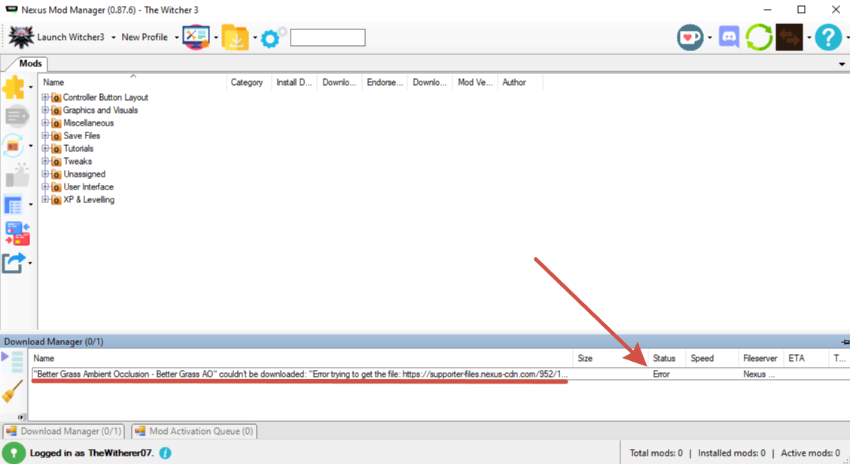Open dropdown arrow next to puzzle piece icon
The image size is (850, 464).
click(x=30, y=87)
